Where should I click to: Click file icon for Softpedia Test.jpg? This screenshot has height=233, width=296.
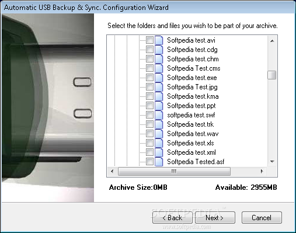click(159, 87)
